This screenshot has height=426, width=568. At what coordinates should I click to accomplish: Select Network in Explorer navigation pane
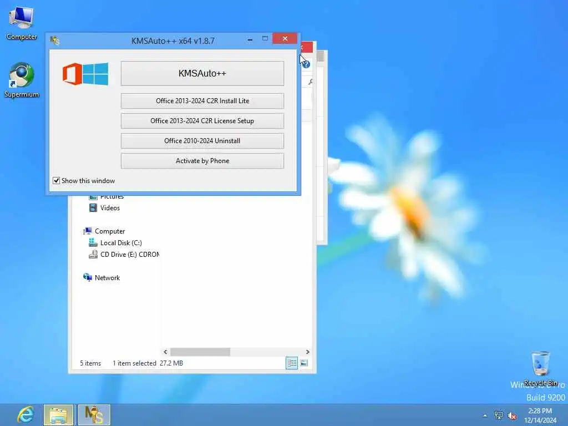coord(107,278)
